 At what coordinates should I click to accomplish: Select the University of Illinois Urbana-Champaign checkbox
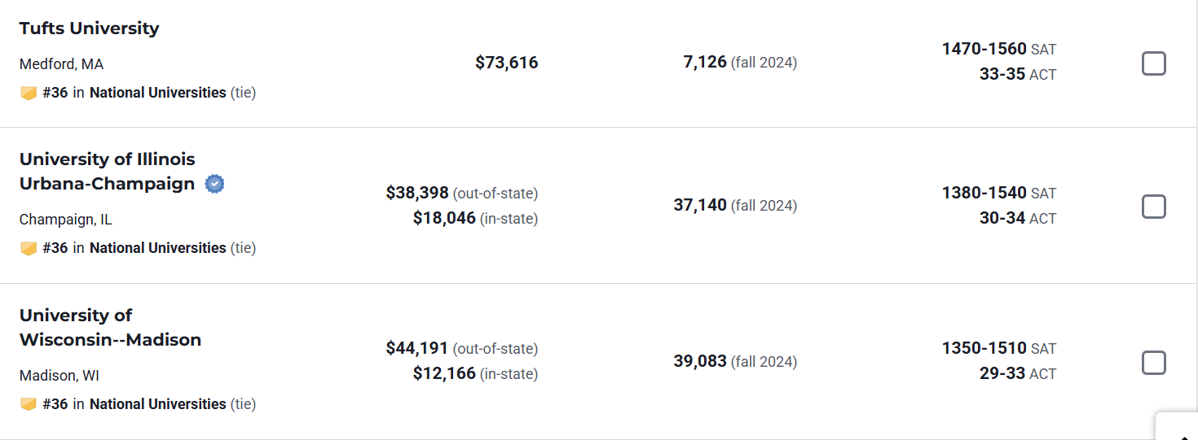coord(1153,207)
